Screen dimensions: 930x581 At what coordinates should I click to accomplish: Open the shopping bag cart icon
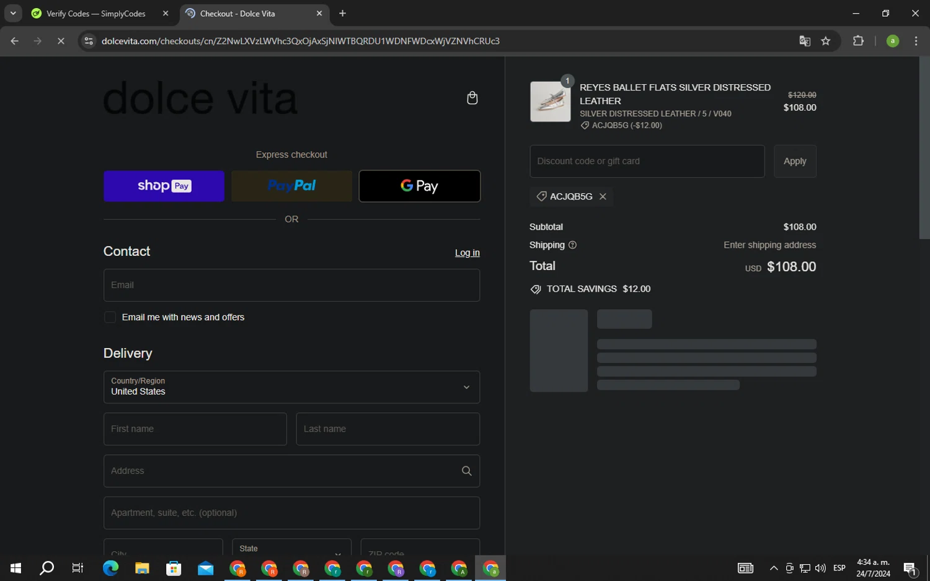(x=472, y=98)
